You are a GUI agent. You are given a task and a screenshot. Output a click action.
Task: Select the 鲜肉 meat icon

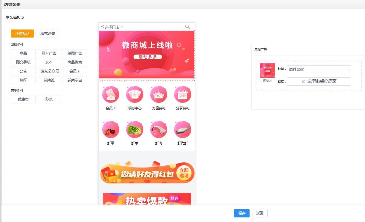click(159, 129)
